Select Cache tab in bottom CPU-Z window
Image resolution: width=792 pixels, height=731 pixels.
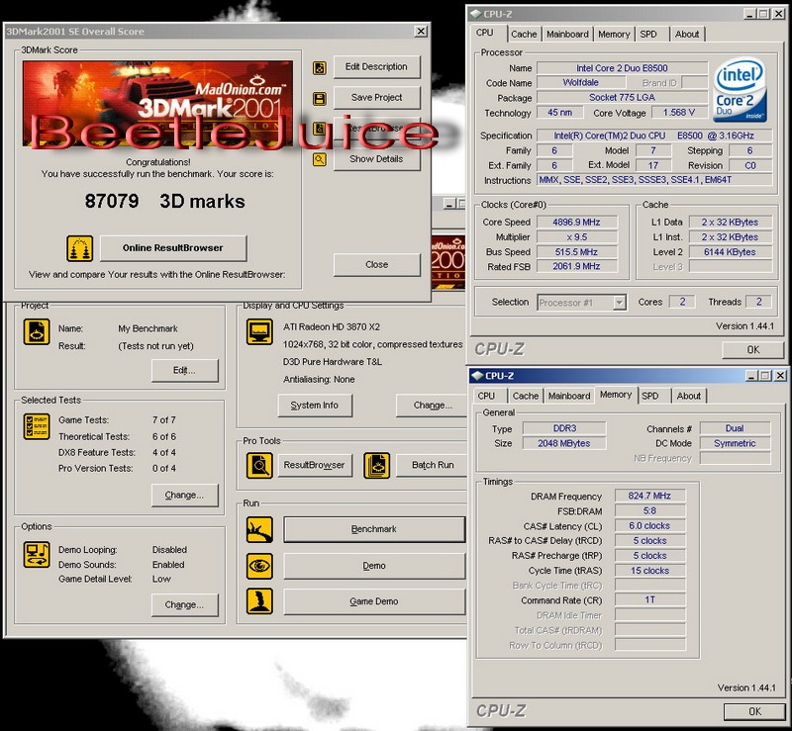click(526, 396)
